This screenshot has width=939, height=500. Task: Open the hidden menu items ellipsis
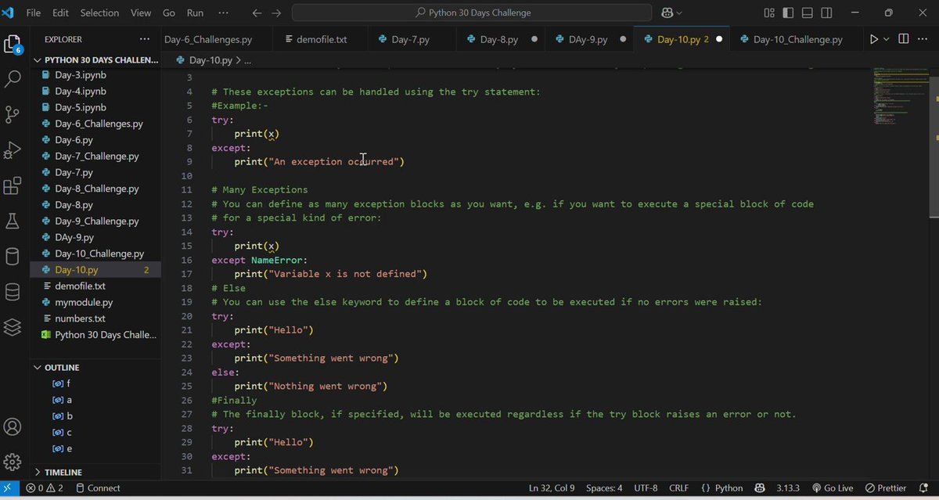224,13
